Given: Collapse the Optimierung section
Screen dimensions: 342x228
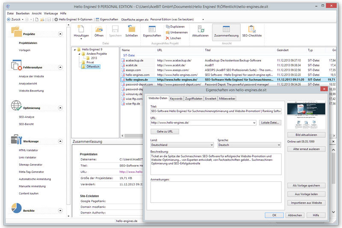Looking at the screenshot, I should coord(60,108).
